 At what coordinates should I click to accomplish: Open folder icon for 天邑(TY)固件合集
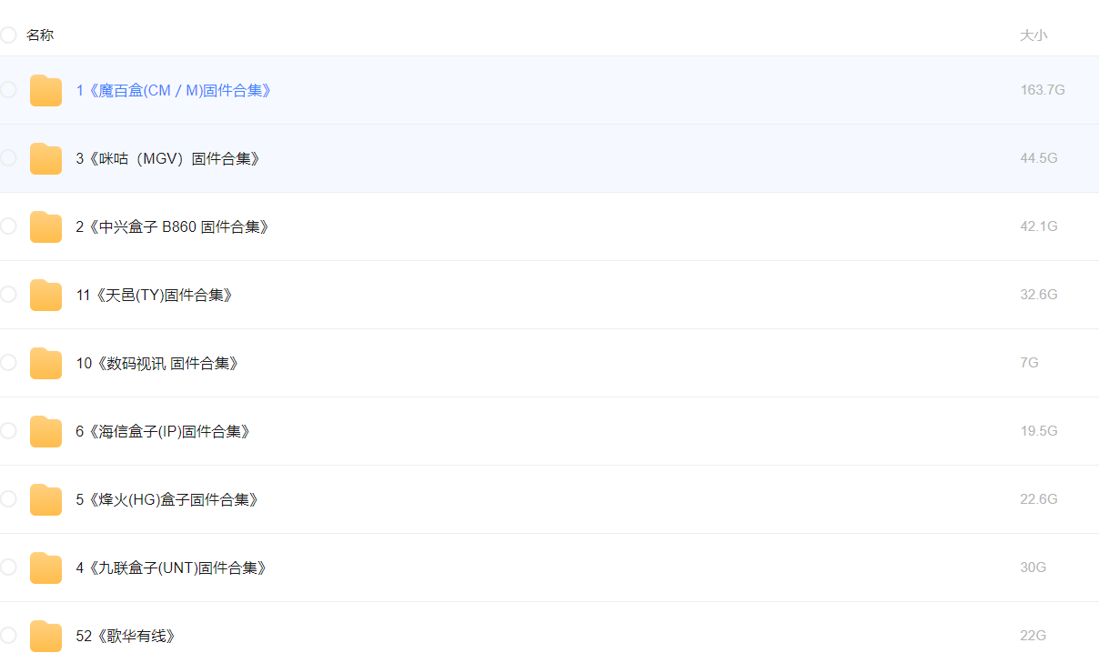[45, 295]
